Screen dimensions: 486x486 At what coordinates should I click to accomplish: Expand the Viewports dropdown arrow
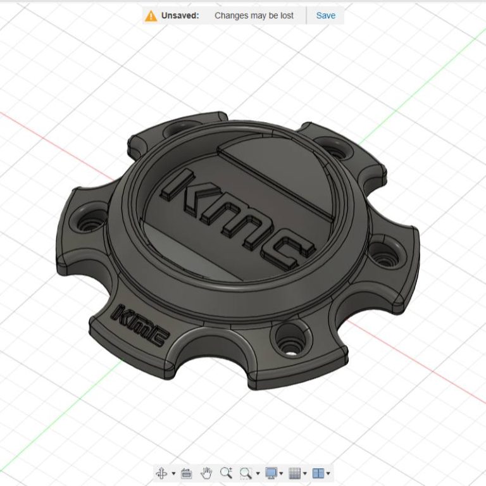tap(328, 473)
